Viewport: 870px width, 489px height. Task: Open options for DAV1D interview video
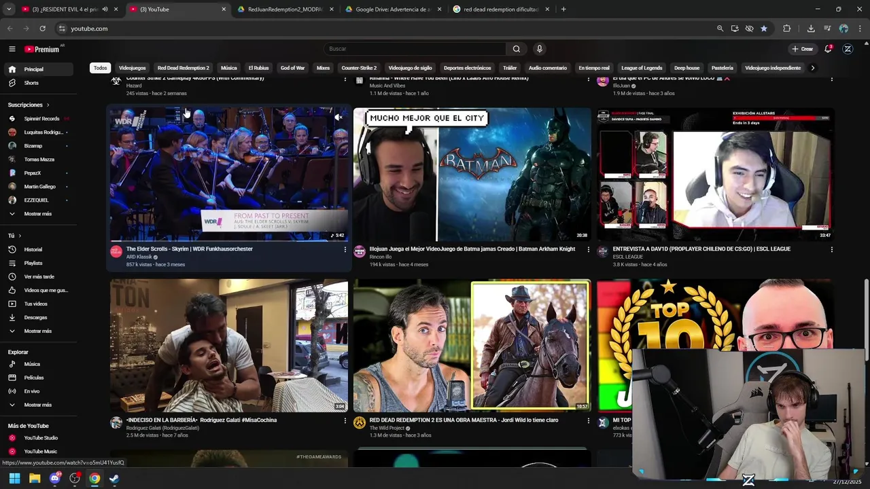coord(831,249)
